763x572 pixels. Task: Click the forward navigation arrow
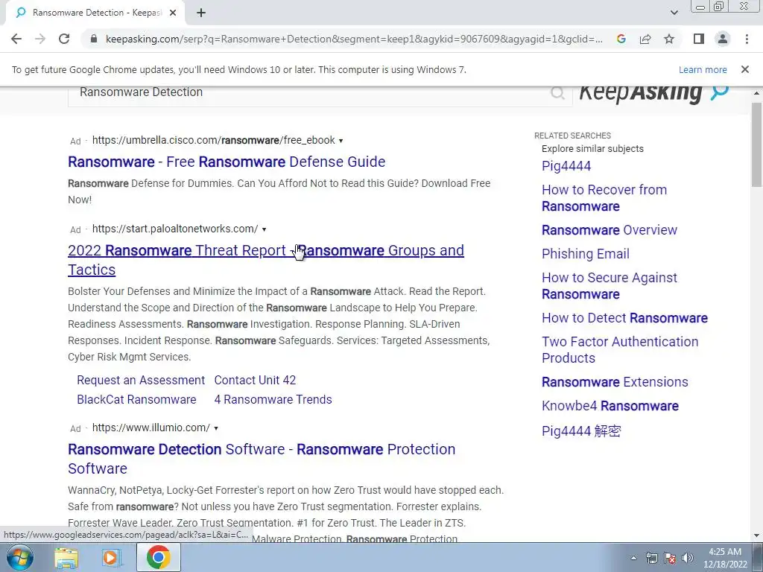point(40,39)
